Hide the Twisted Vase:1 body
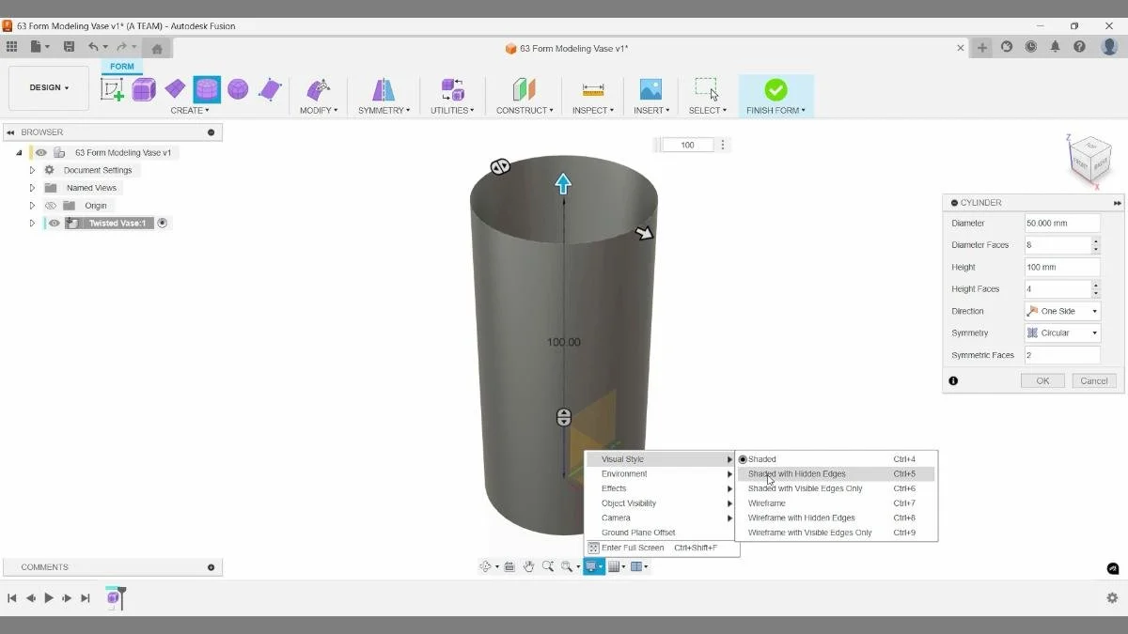This screenshot has width=1128, height=634. (54, 223)
